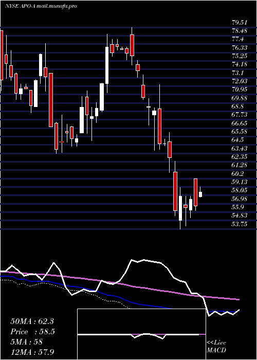The image size is (257, 360).
Task: Click the 53.75 price axis label
Action: coord(240,225)
